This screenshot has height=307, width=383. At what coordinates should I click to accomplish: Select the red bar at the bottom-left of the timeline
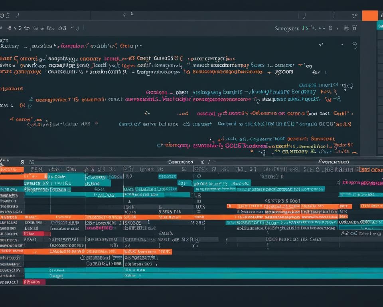coord(34,282)
